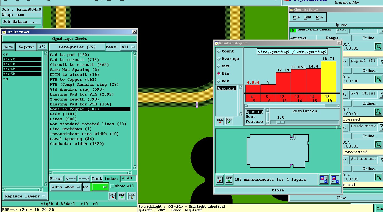
Task: Open magnifier results for P/G check
Action: pos(378,112)
